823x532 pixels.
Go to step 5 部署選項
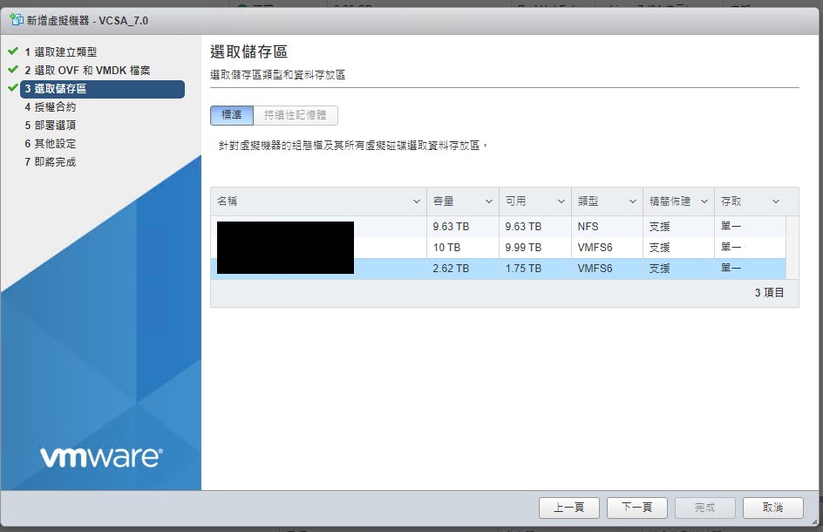tap(51, 126)
